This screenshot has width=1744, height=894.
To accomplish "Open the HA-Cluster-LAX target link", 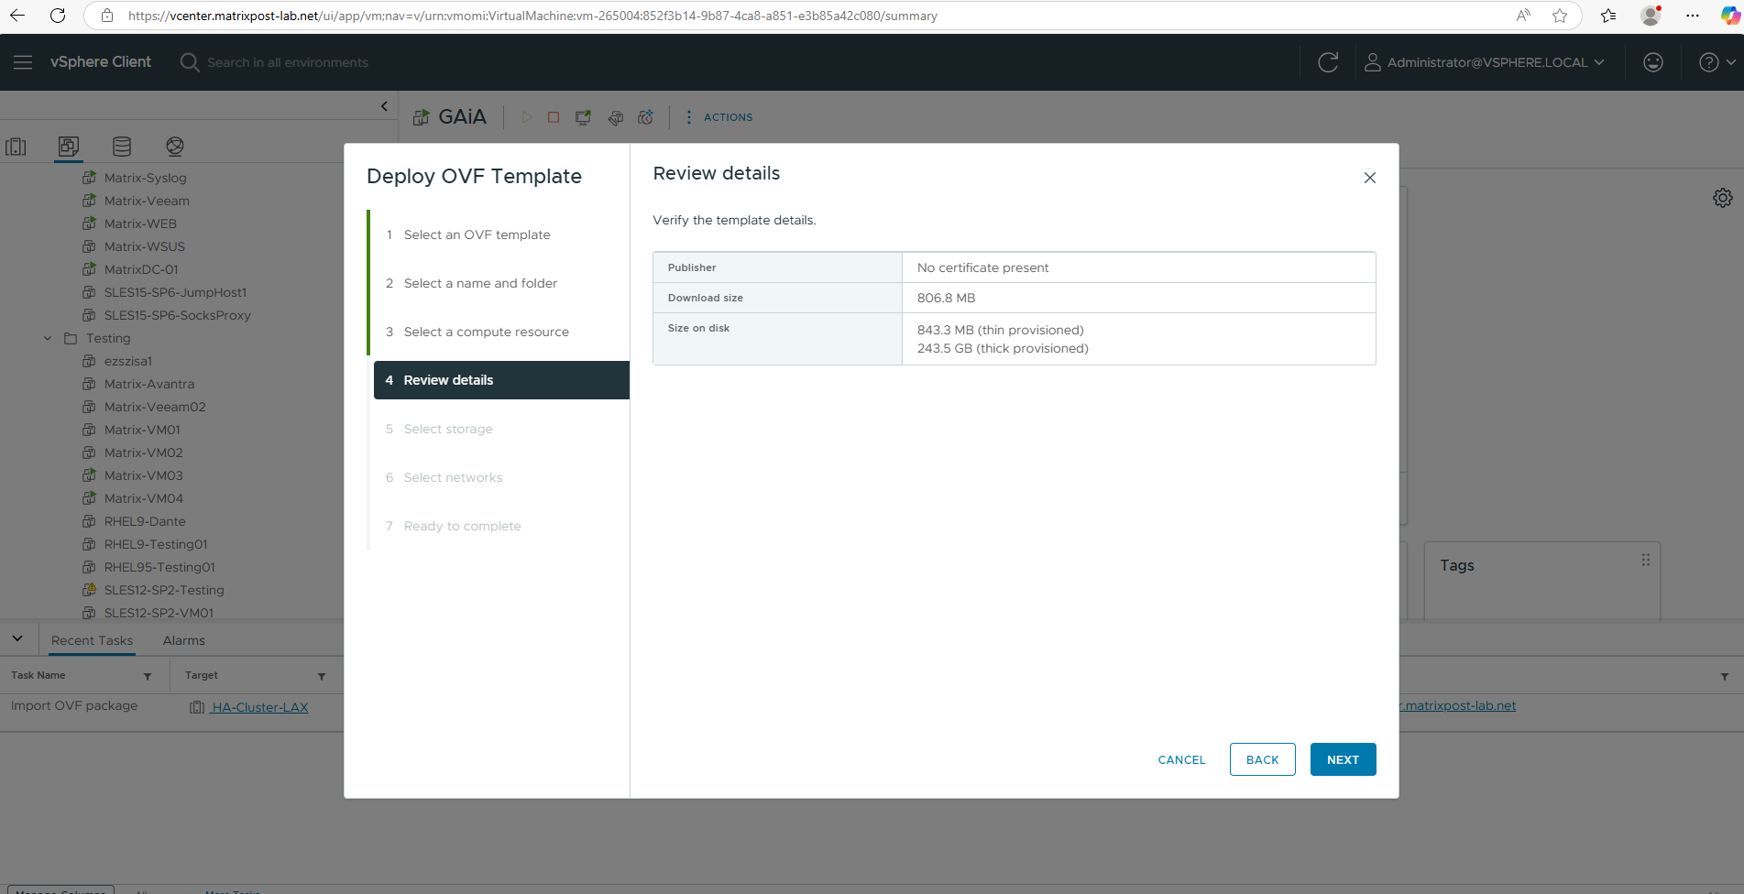I will coord(259,707).
